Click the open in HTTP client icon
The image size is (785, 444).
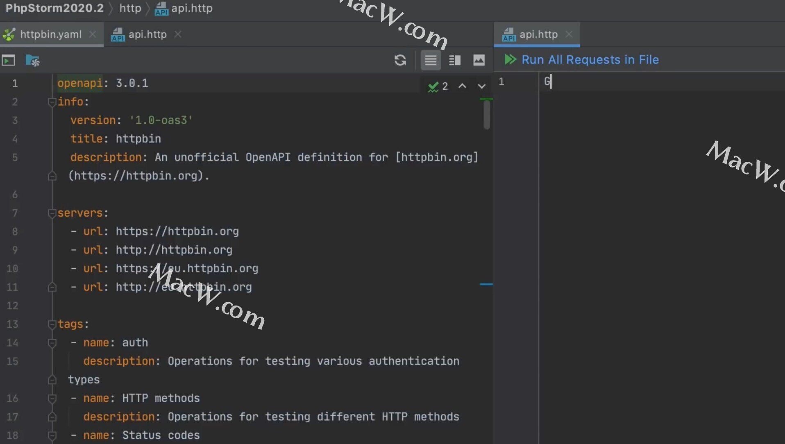[8, 61]
